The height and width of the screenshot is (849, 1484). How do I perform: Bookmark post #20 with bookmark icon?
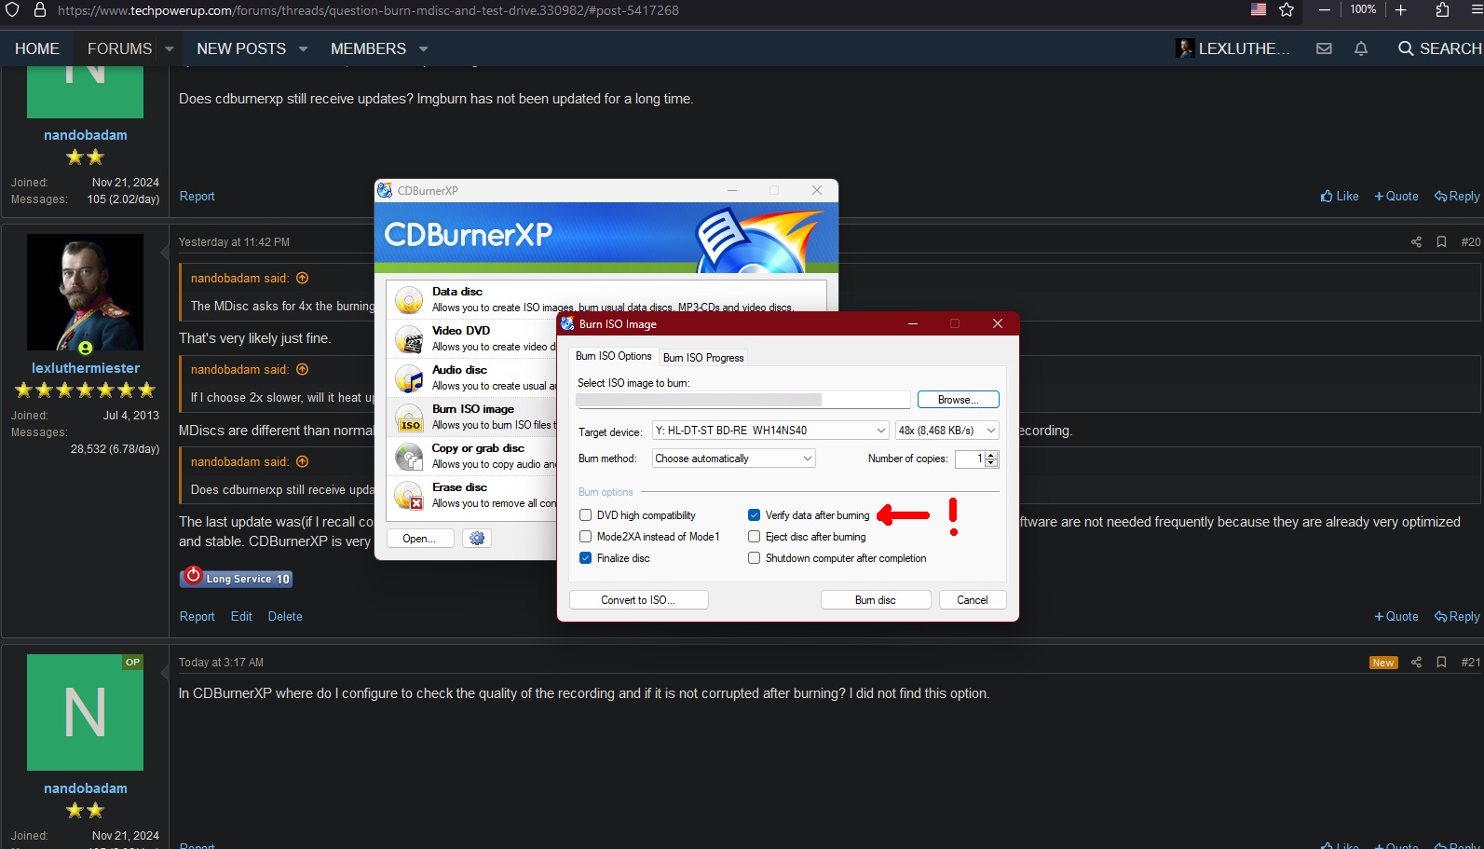[1441, 242]
